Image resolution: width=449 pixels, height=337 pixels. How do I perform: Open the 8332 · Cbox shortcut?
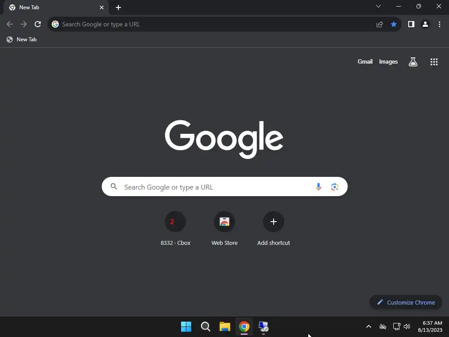point(175,229)
